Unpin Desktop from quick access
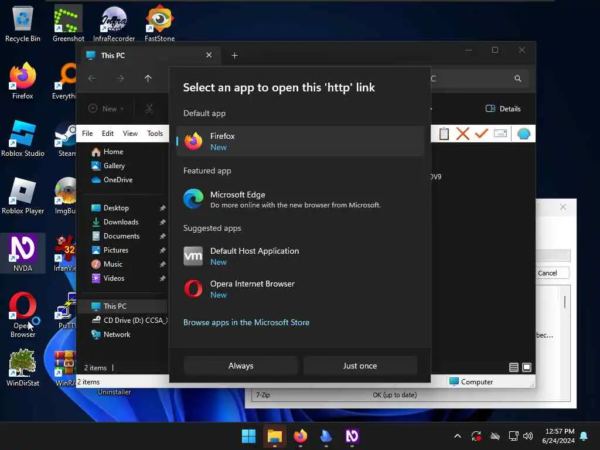600x450 pixels. click(x=163, y=208)
